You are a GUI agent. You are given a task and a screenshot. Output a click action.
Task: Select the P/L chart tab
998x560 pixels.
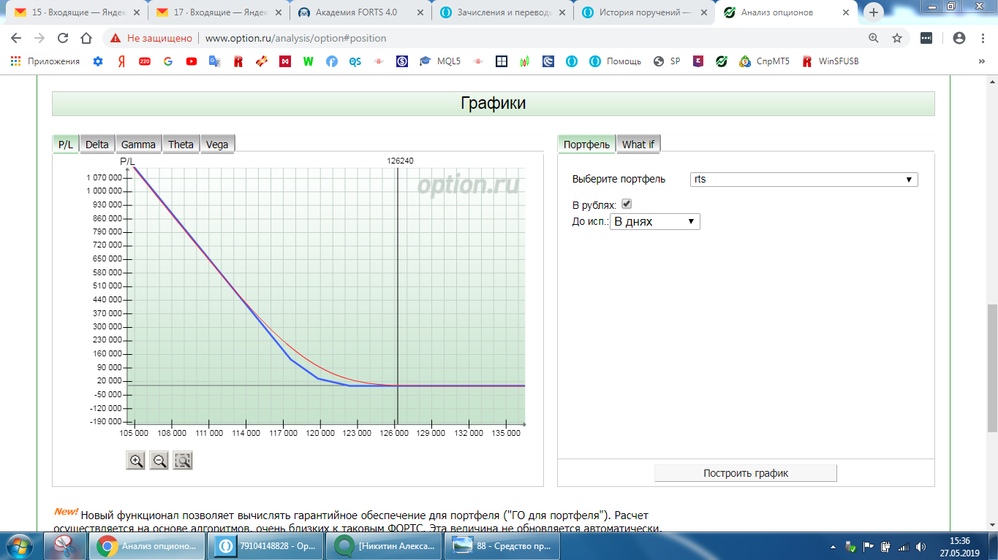(66, 144)
